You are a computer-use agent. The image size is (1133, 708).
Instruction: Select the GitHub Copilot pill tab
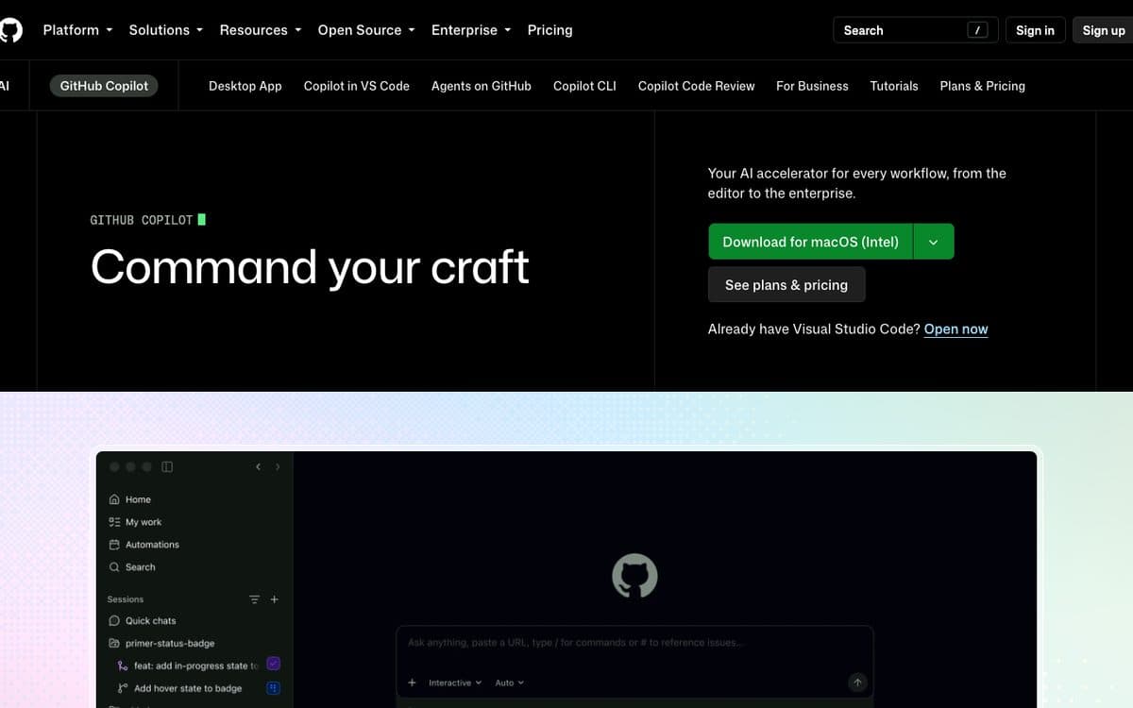[104, 86]
